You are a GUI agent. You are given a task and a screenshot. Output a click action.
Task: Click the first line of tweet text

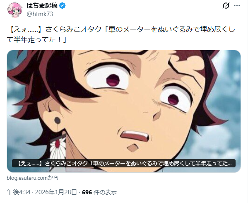pos(121,29)
